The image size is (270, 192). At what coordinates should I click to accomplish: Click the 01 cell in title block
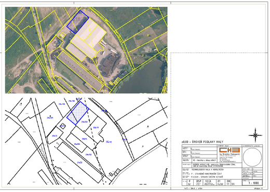coord(220,182)
